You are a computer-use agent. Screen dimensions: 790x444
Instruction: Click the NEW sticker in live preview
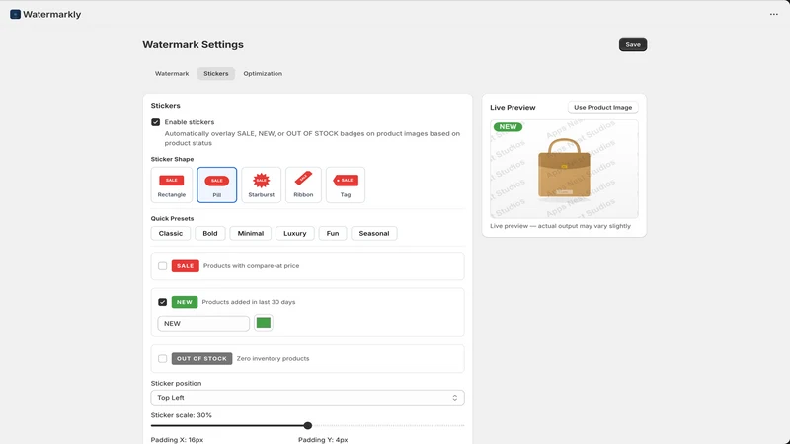508,127
